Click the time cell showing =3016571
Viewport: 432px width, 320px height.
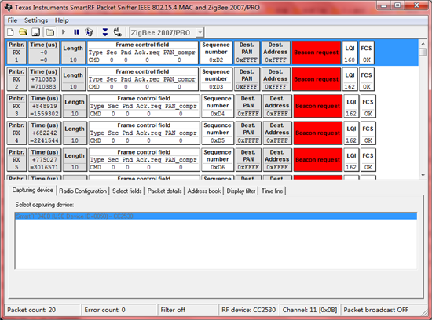pyautogui.click(x=45, y=160)
